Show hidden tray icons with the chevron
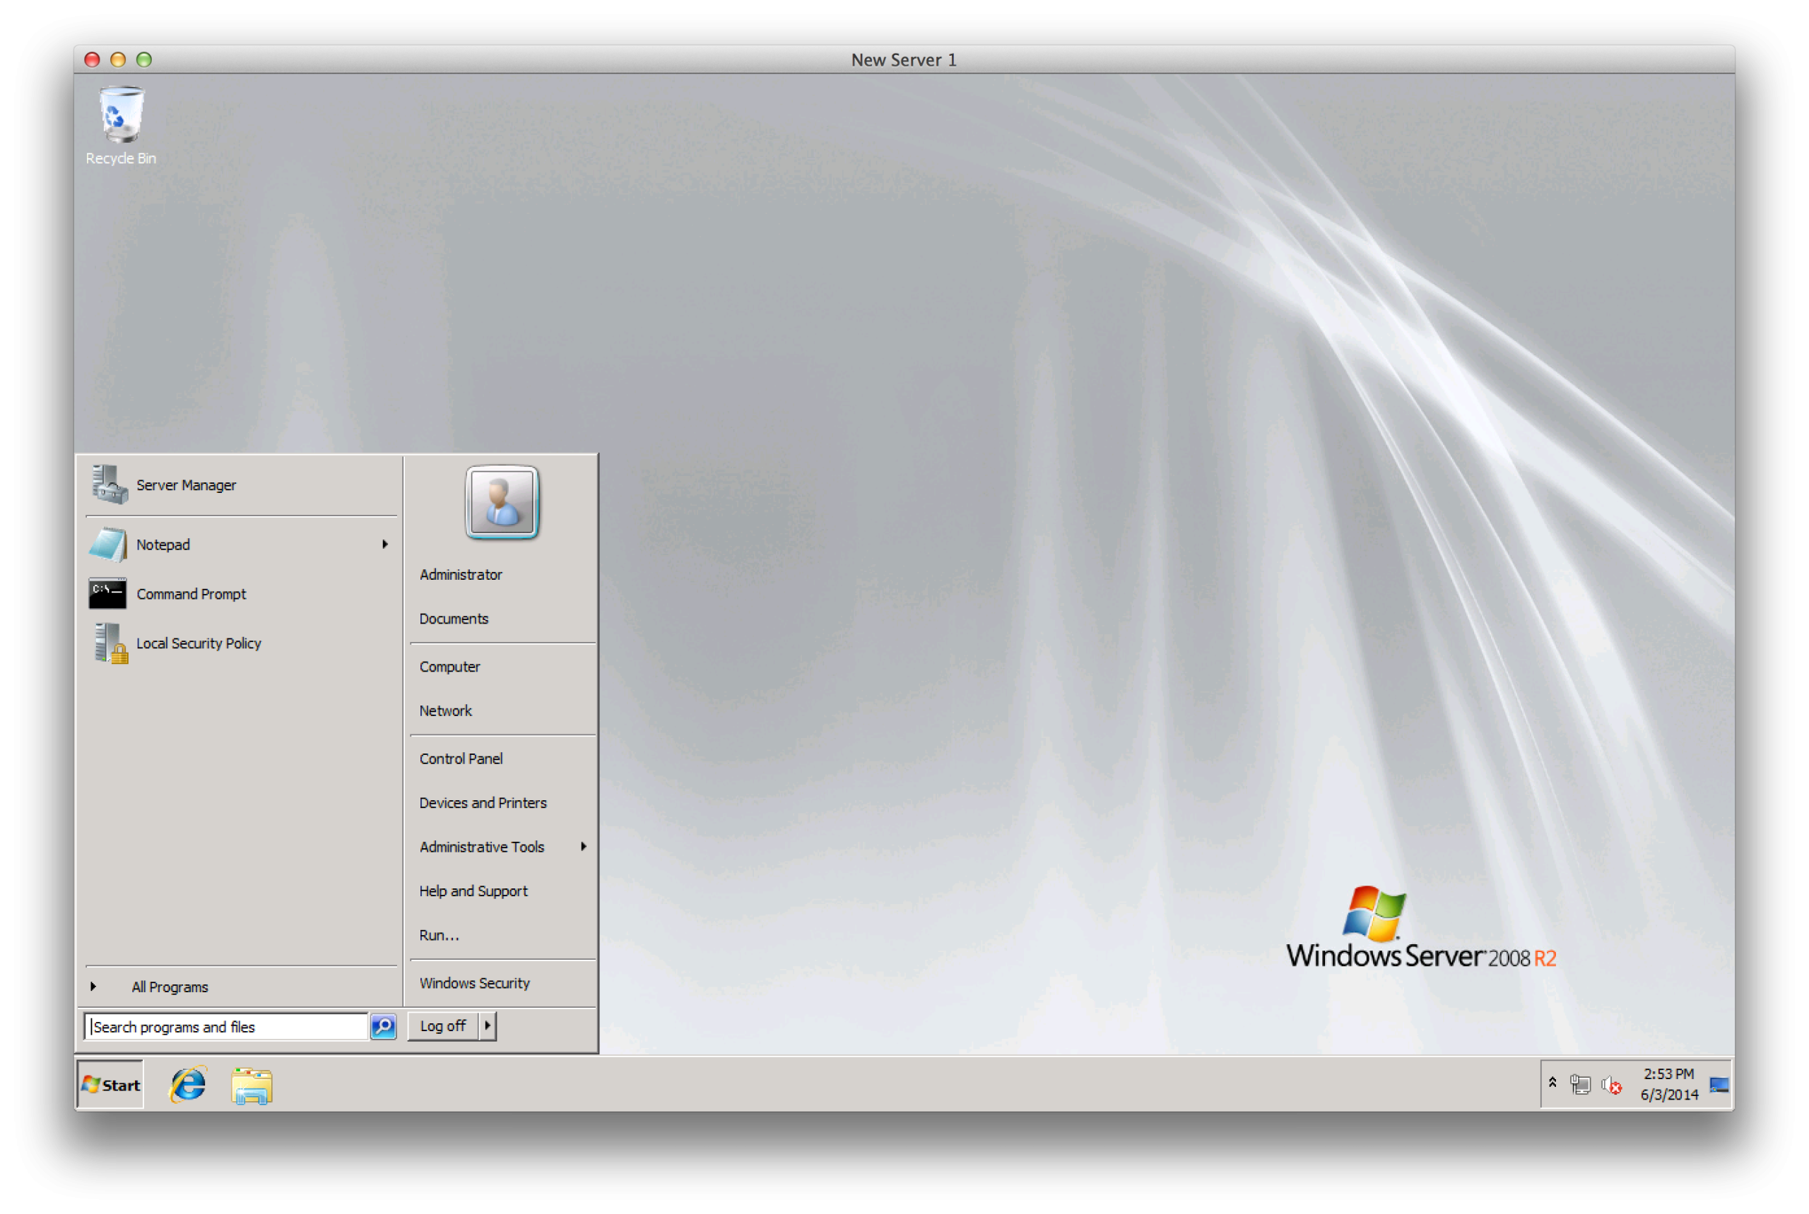Viewport: 1809px width, 1214px height. click(x=1552, y=1083)
